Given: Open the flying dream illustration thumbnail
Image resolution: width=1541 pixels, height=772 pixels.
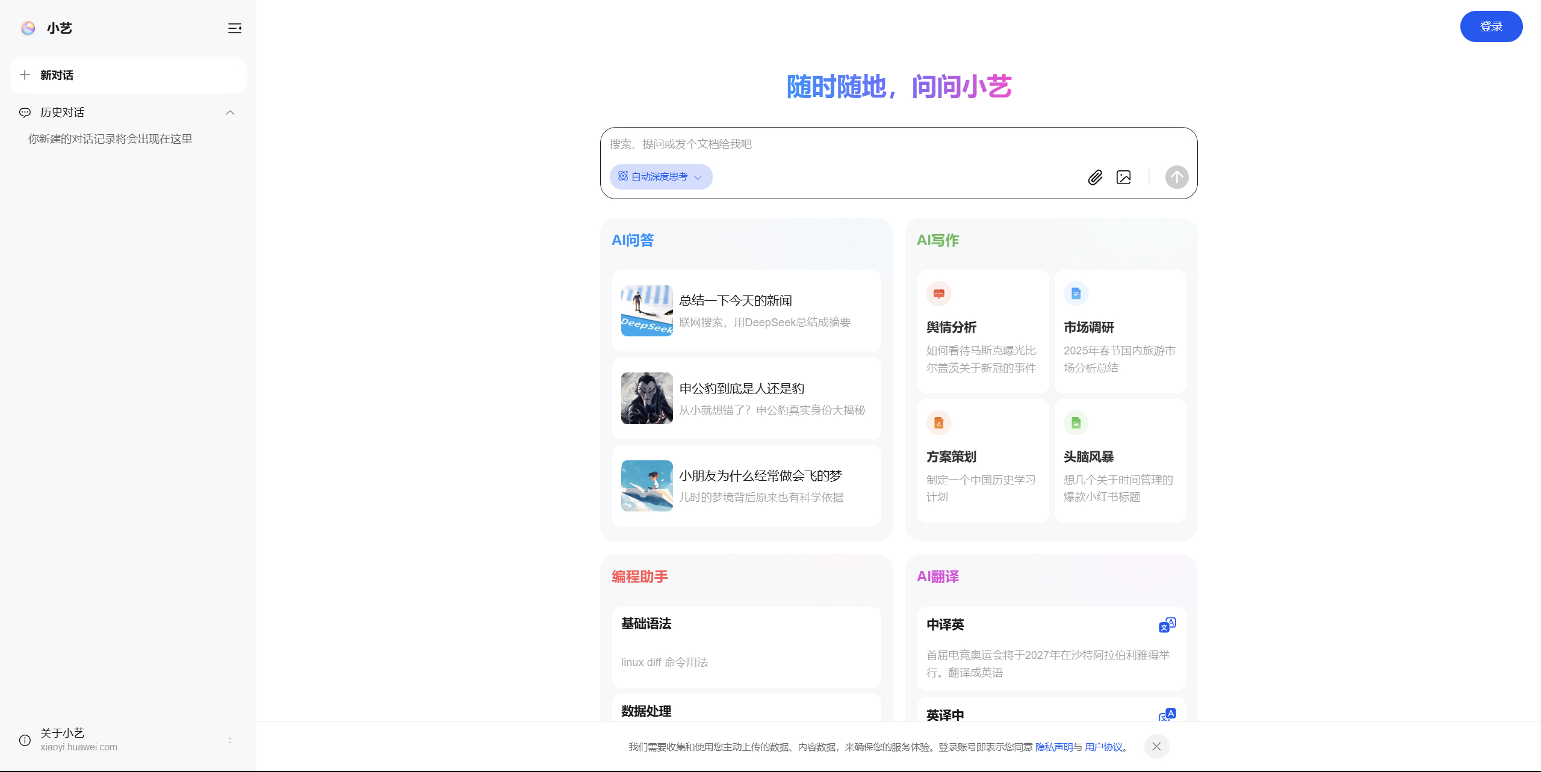Looking at the screenshot, I should (646, 486).
